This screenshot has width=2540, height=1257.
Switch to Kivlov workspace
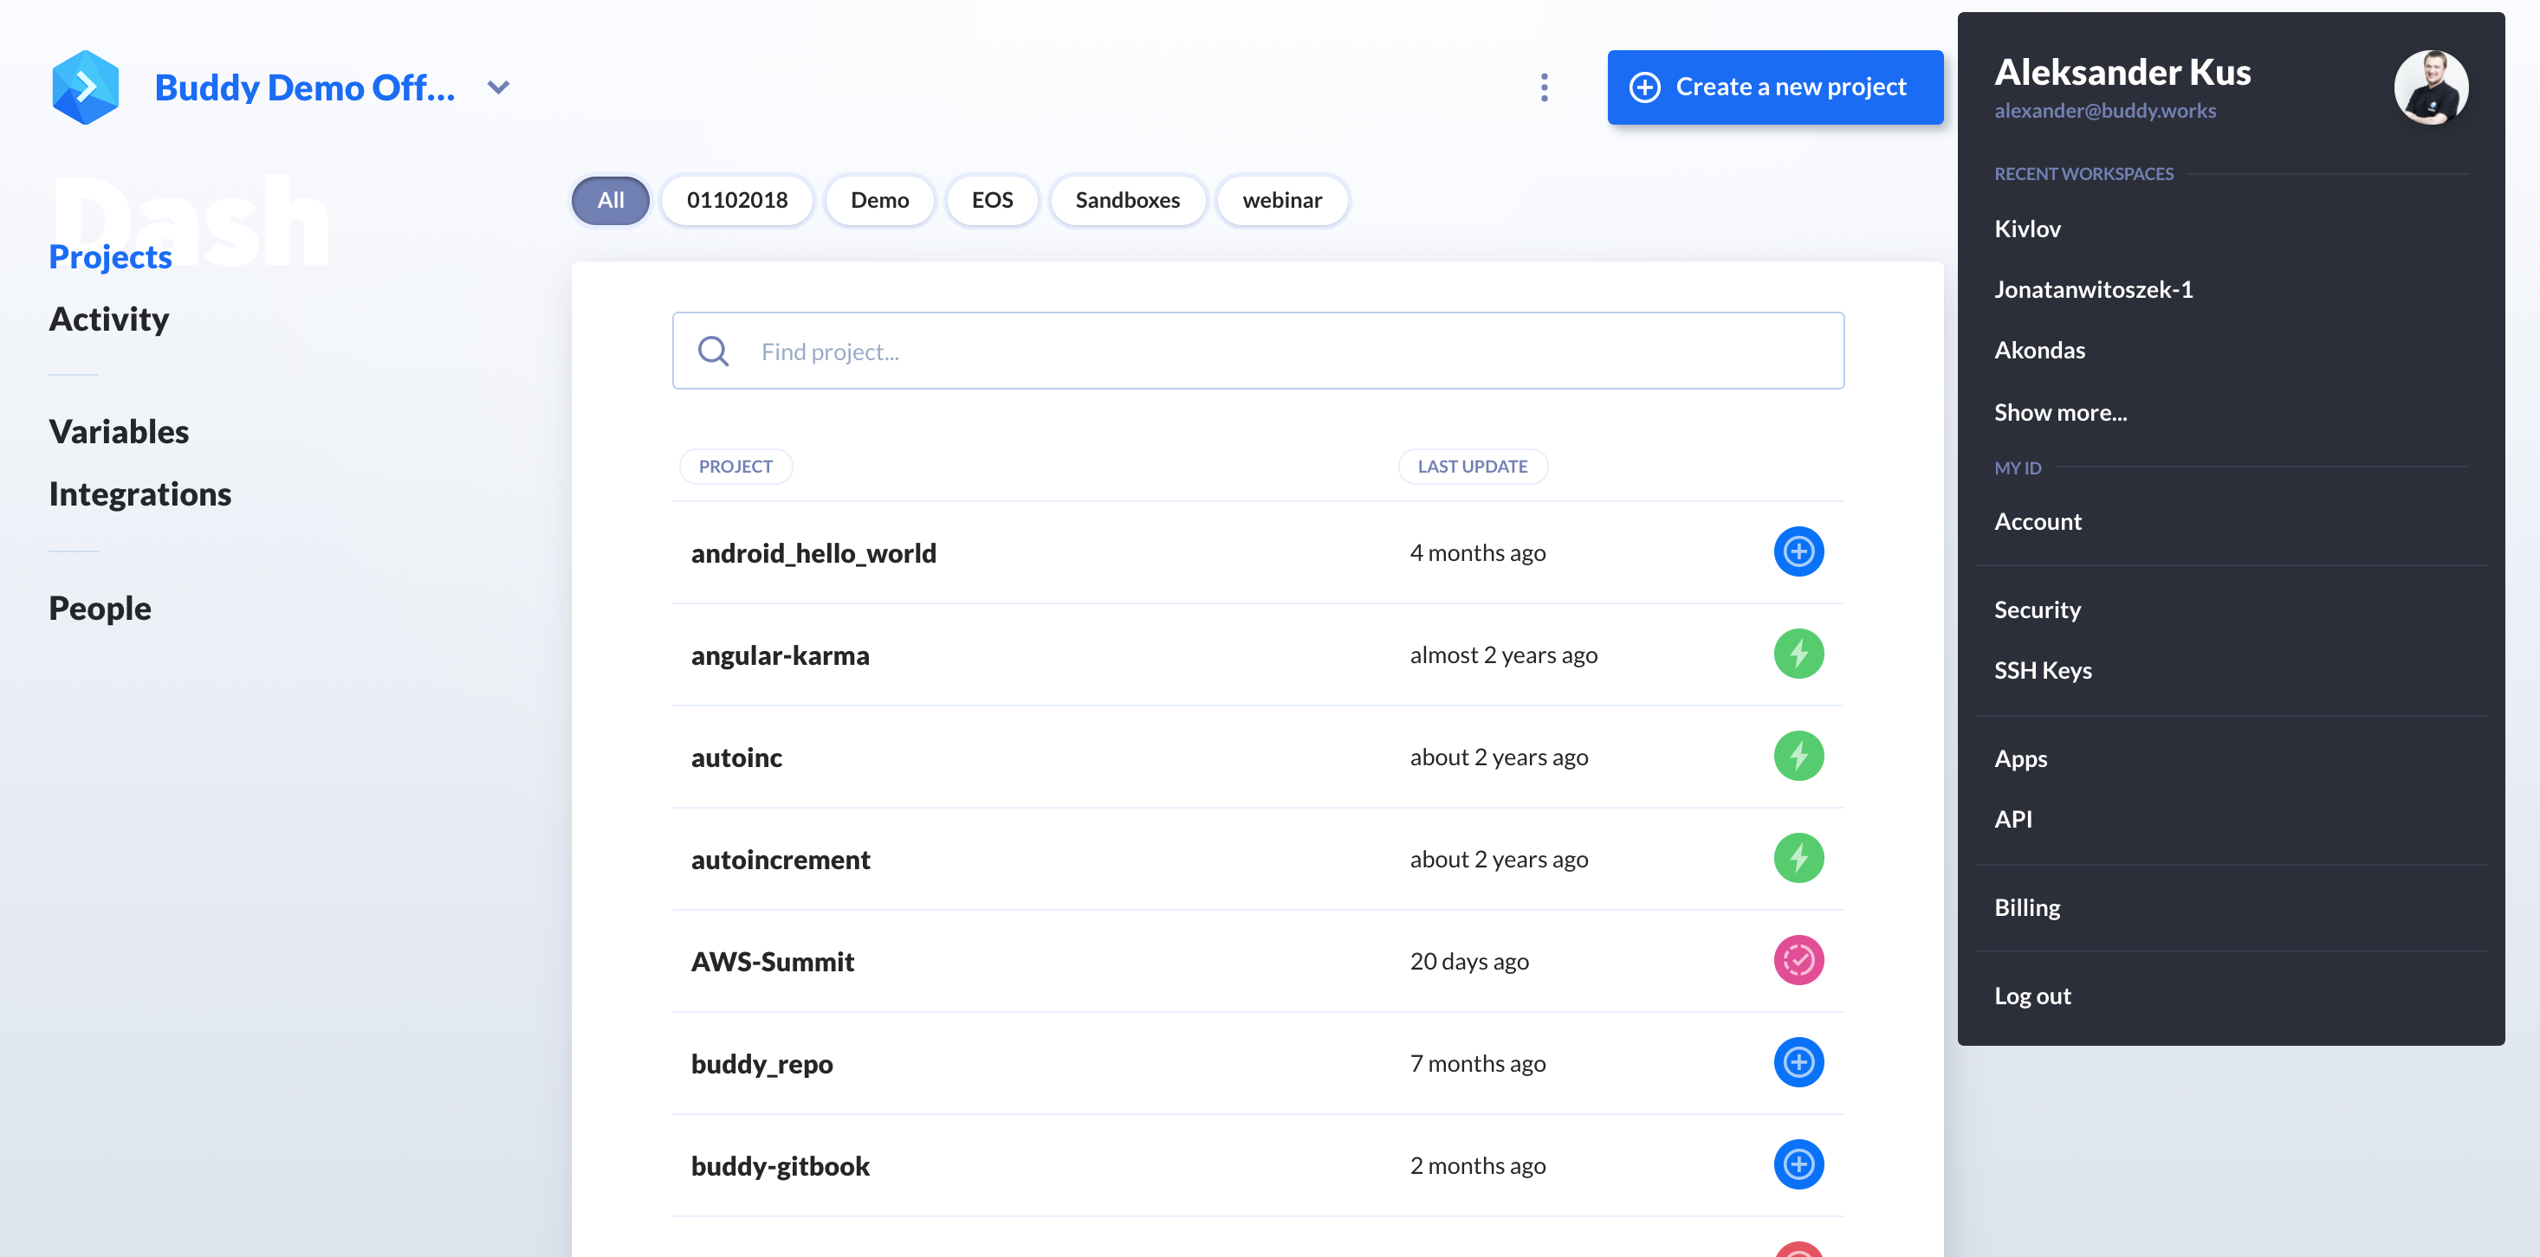click(2027, 229)
